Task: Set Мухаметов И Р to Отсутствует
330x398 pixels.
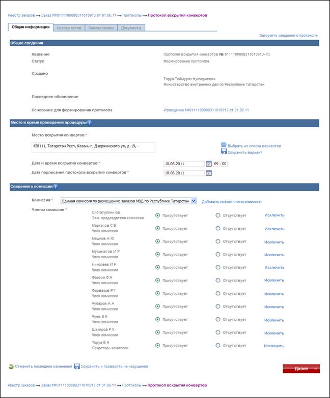Action: point(218,254)
